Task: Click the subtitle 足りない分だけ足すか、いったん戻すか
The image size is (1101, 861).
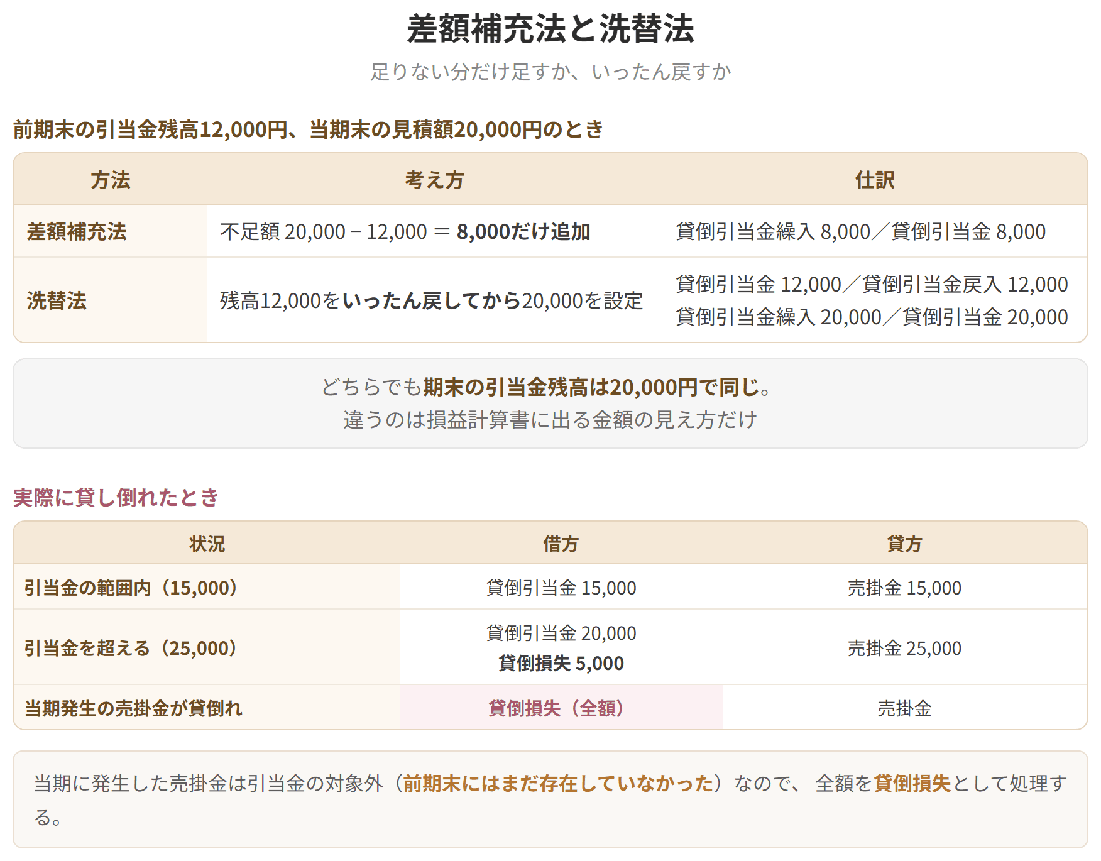Action: coord(550,72)
